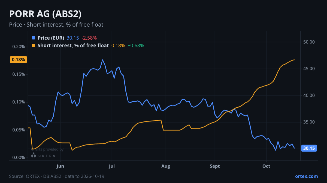Click the legend short interest value 0.18%

[x=118, y=46]
